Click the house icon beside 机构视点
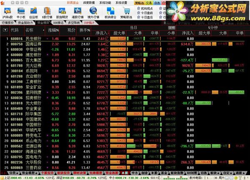This screenshot has width=250, height=180. [138, 8]
